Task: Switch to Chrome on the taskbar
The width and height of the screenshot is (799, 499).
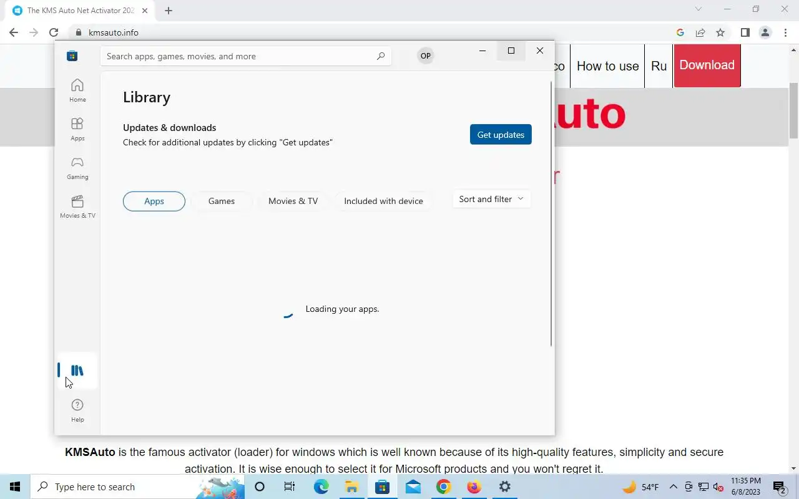Action: click(x=443, y=487)
